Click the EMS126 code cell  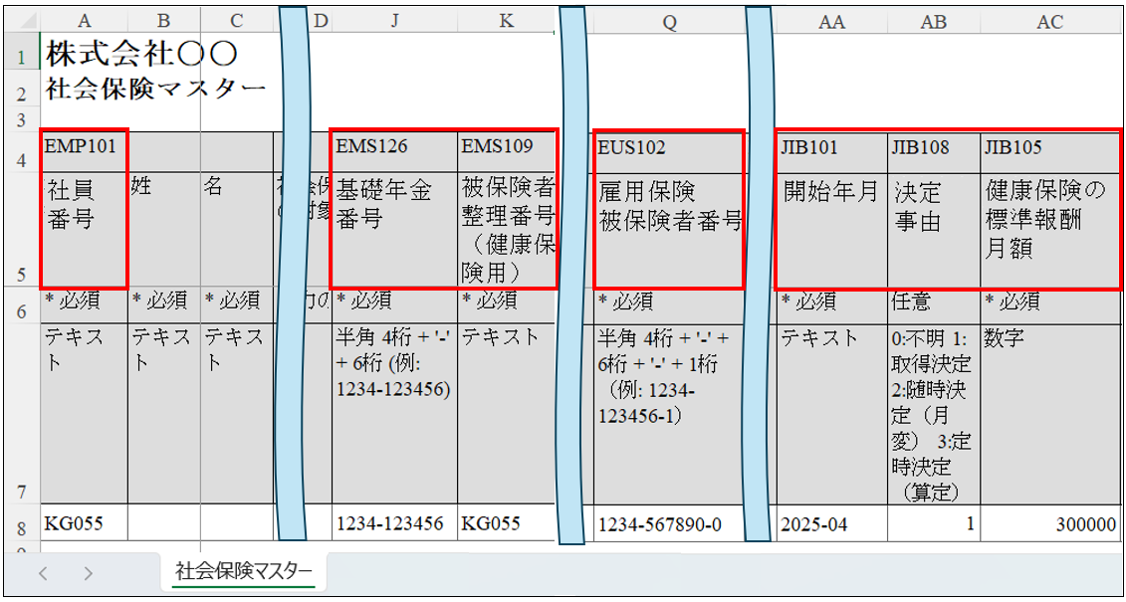[x=395, y=147]
